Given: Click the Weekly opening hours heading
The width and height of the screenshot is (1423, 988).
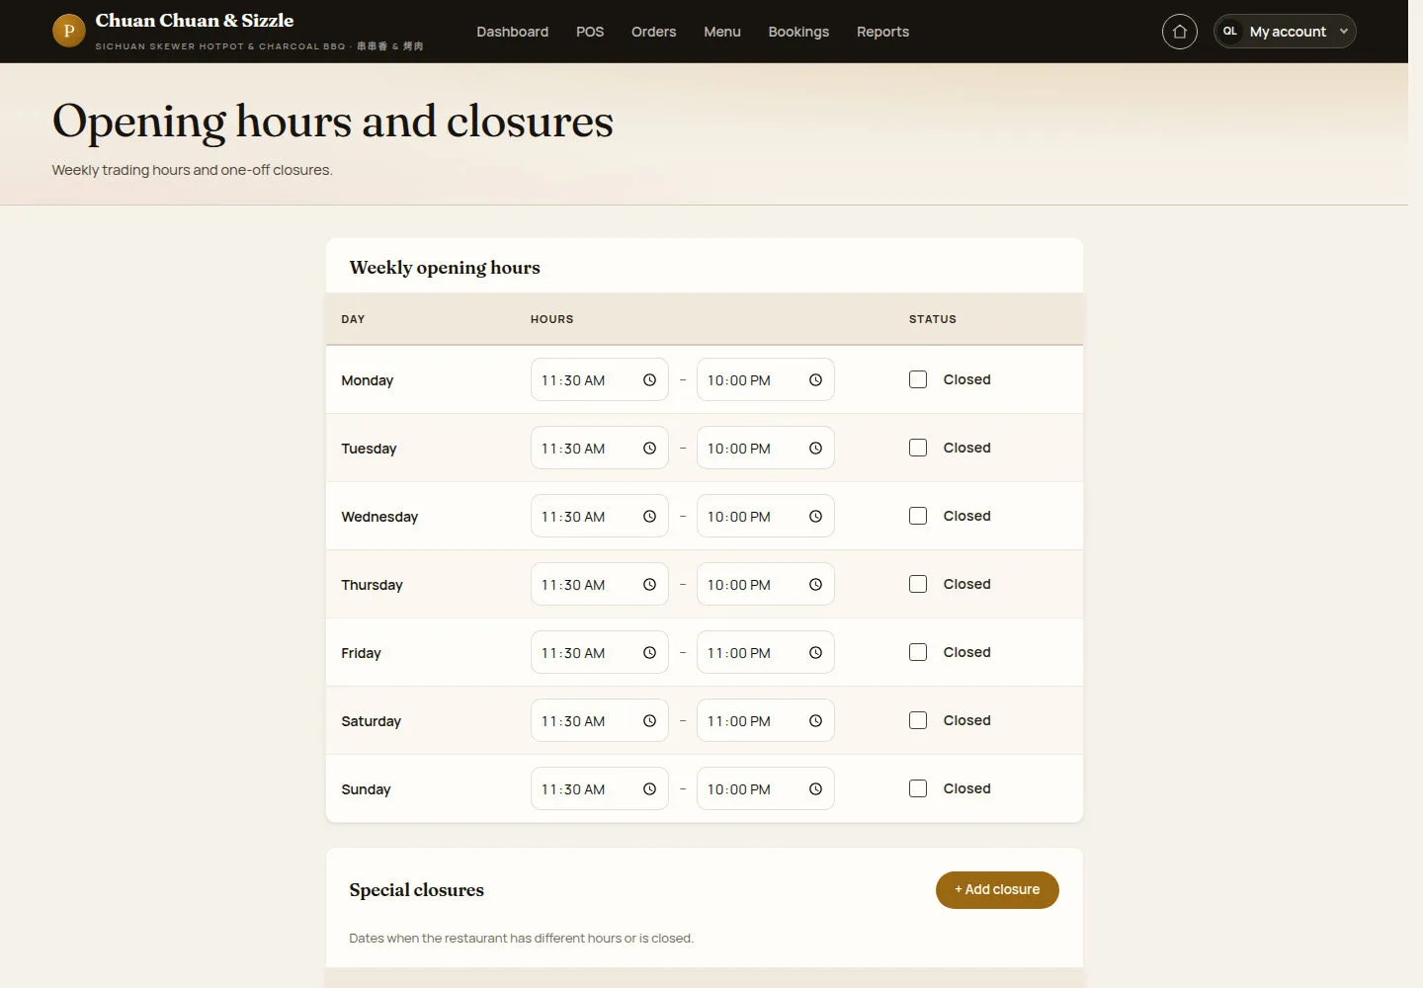Looking at the screenshot, I should pos(445,268).
